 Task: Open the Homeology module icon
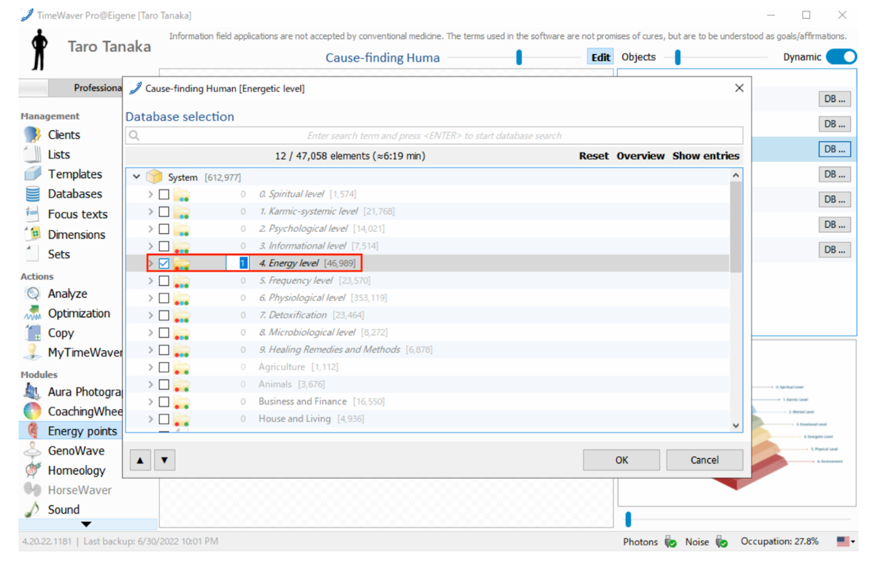tap(32, 470)
